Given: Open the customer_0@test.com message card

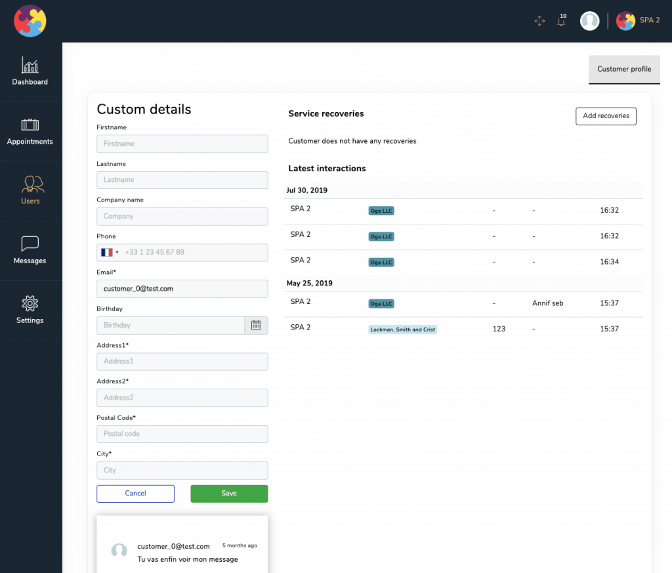Looking at the screenshot, I should 182,544.
